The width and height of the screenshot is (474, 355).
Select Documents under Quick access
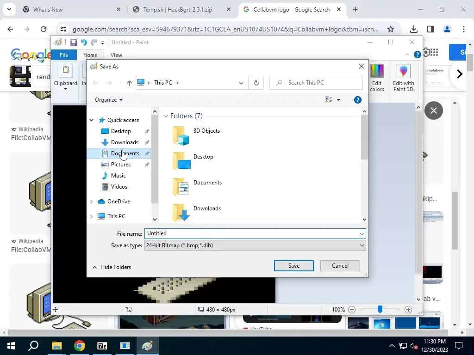click(x=125, y=153)
